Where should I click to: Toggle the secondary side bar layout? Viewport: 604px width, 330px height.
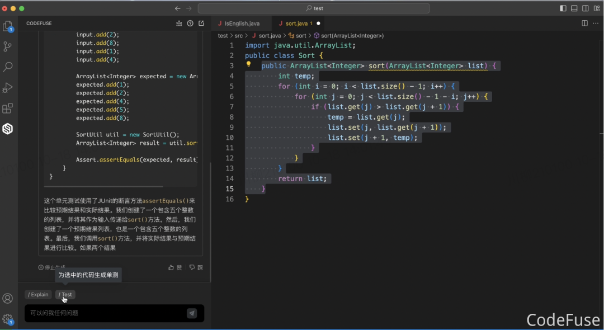586,8
